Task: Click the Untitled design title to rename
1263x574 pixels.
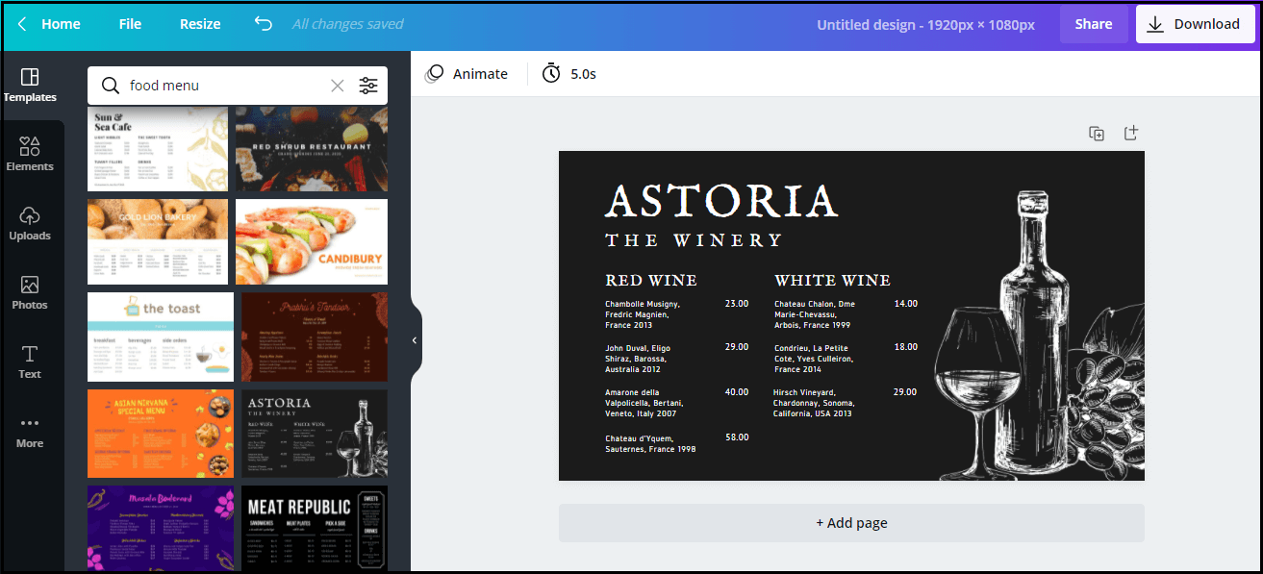Action: pyautogui.click(x=925, y=24)
